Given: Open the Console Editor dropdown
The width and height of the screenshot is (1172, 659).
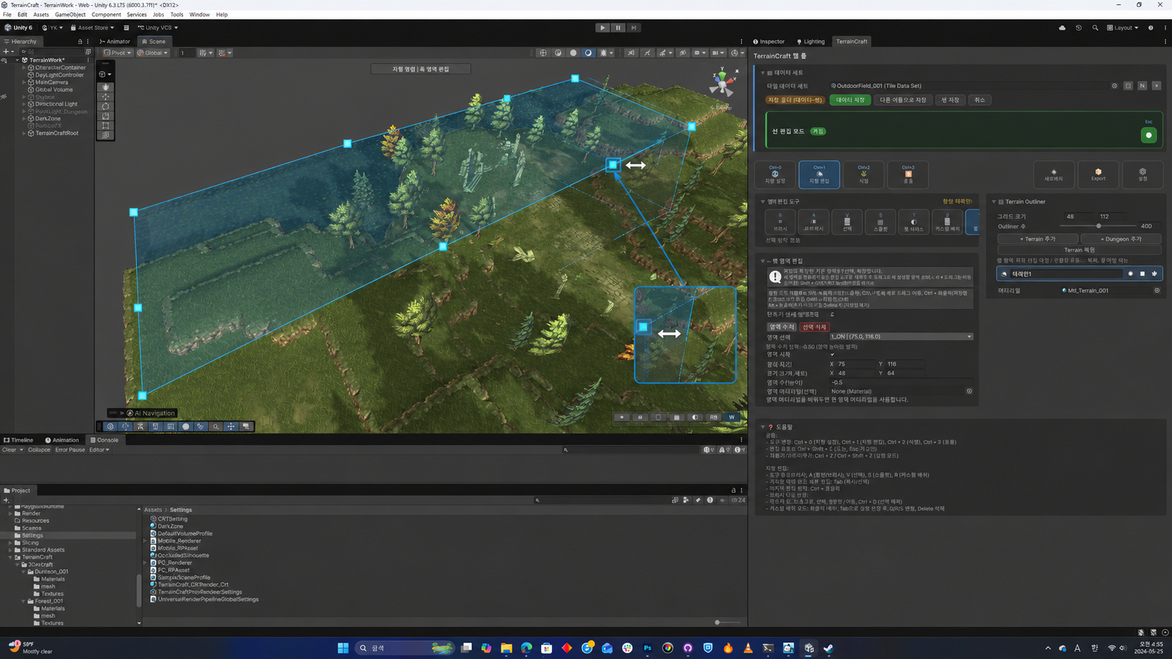Looking at the screenshot, I should coord(99,450).
